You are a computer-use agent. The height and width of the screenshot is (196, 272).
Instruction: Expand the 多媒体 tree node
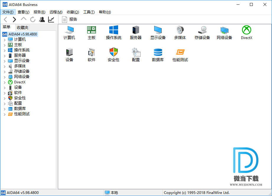[5, 67]
